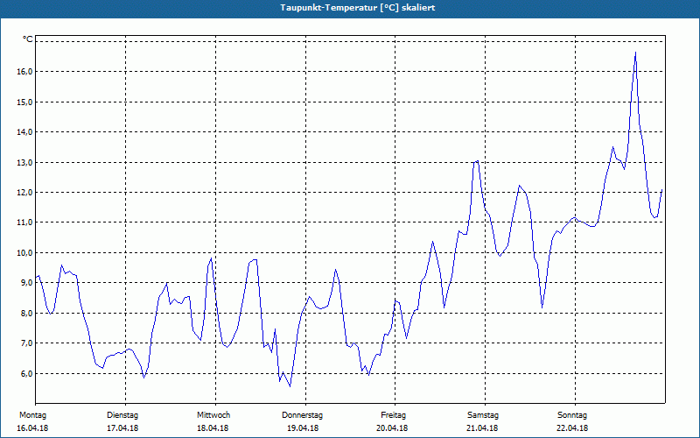
Task: Click the 13 °C peak at Samstag start
Action: (x=477, y=161)
